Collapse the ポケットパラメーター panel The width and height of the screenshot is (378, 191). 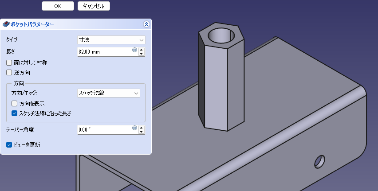coord(146,24)
